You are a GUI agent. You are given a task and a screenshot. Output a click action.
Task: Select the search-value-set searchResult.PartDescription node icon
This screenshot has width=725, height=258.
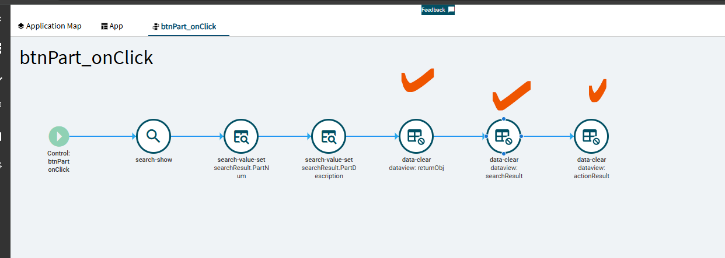[x=329, y=136]
